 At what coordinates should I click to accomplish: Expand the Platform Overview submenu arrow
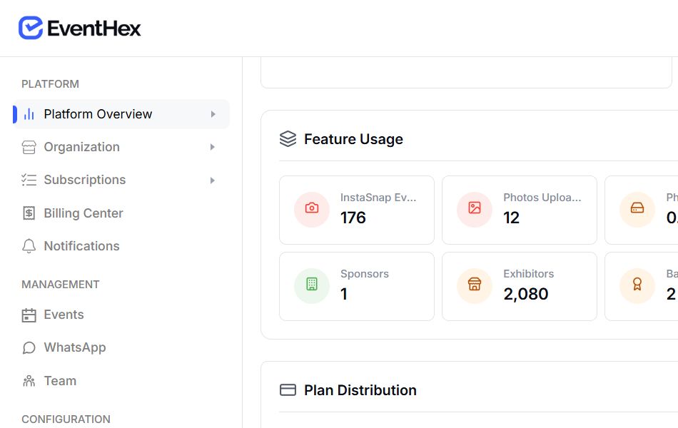point(213,114)
